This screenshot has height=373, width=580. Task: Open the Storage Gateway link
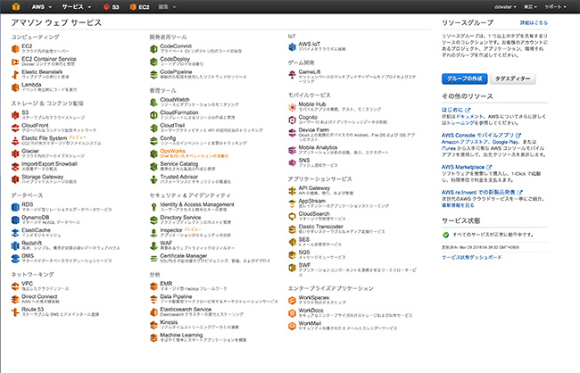point(42,177)
